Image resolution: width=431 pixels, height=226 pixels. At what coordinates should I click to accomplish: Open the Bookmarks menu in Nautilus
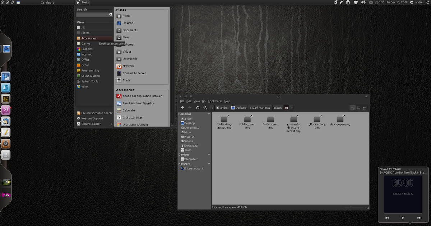click(x=215, y=101)
